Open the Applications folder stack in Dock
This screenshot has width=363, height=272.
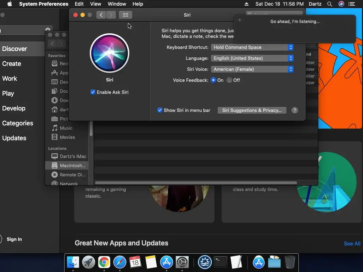258,262
